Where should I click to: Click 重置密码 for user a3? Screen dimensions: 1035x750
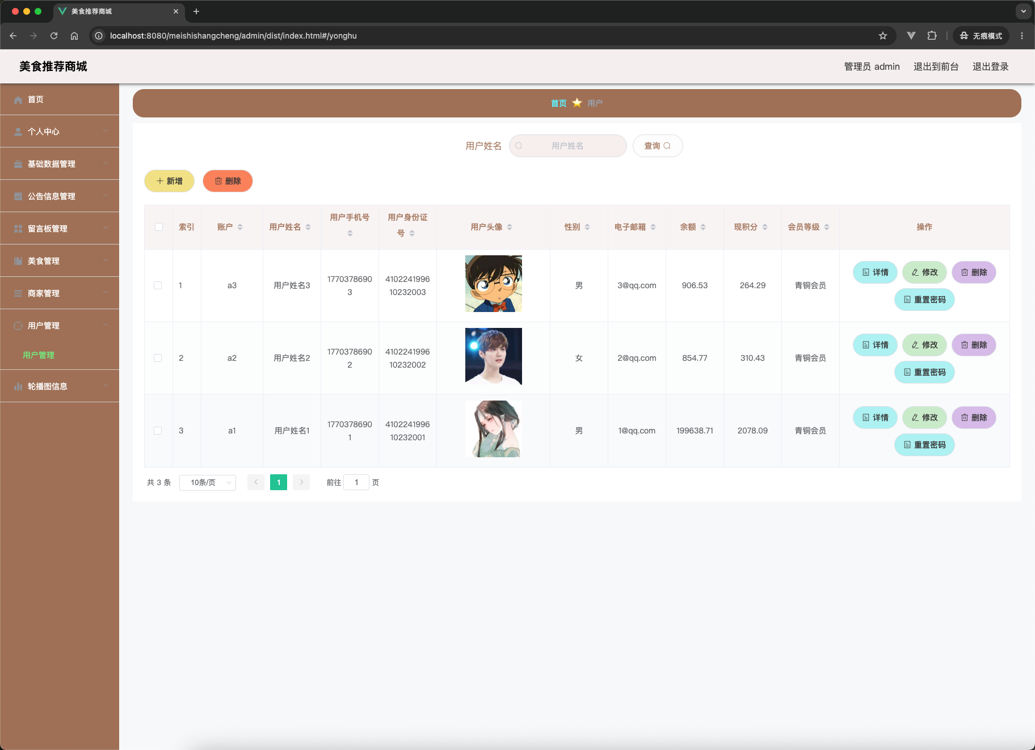(924, 300)
